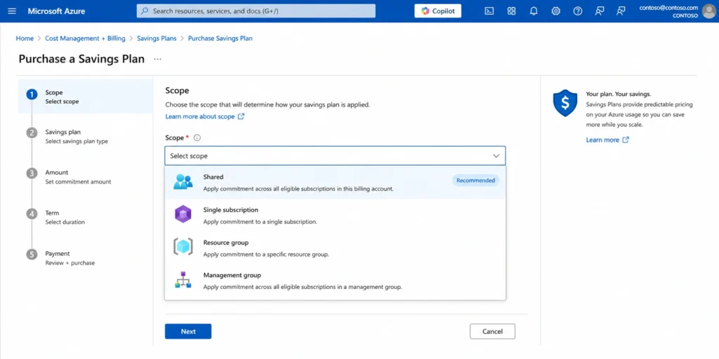
Task: Click the Copilot button
Action: (x=438, y=11)
